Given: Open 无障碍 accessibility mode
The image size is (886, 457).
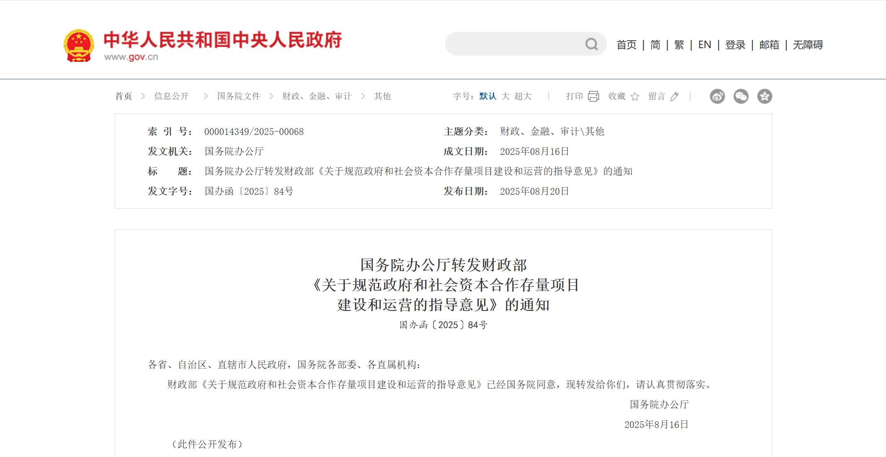Looking at the screenshot, I should (808, 45).
